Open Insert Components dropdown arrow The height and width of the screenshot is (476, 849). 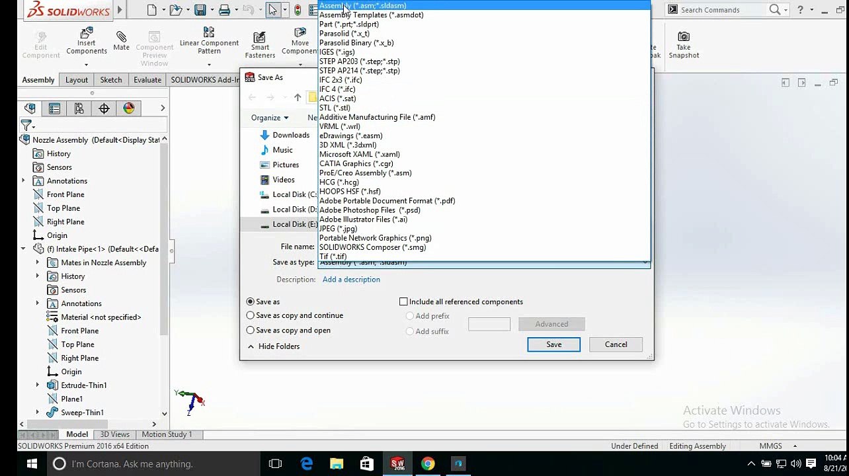86,65
